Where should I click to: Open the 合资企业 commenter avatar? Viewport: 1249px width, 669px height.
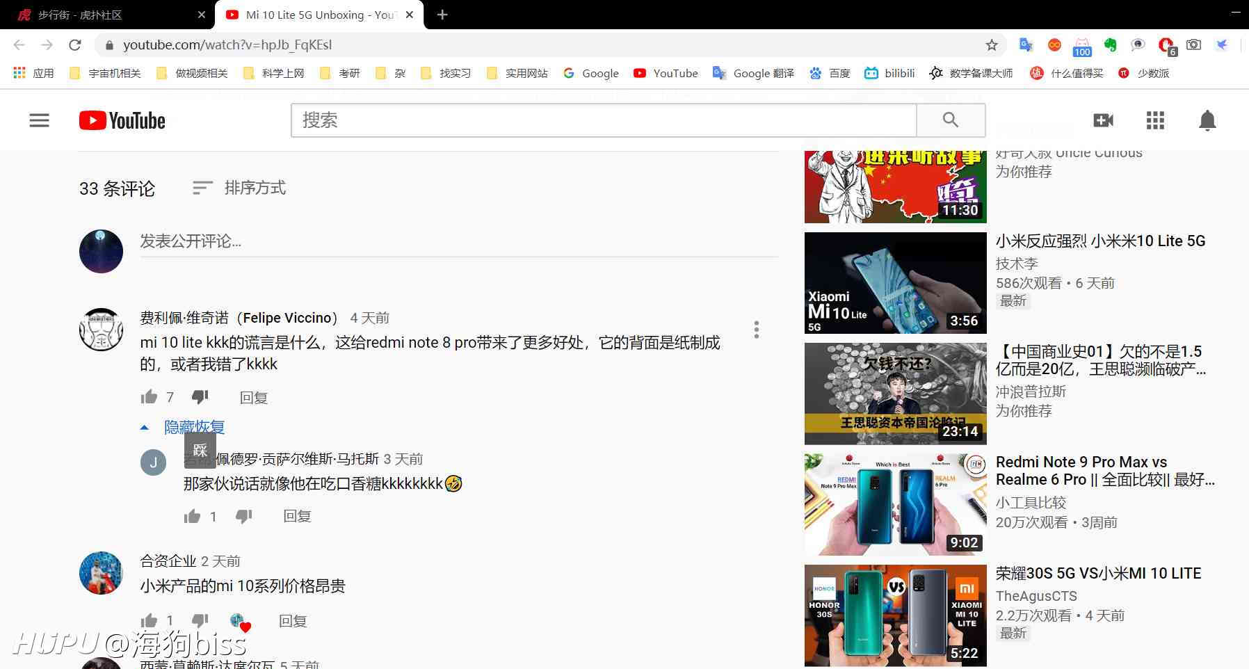click(x=101, y=573)
